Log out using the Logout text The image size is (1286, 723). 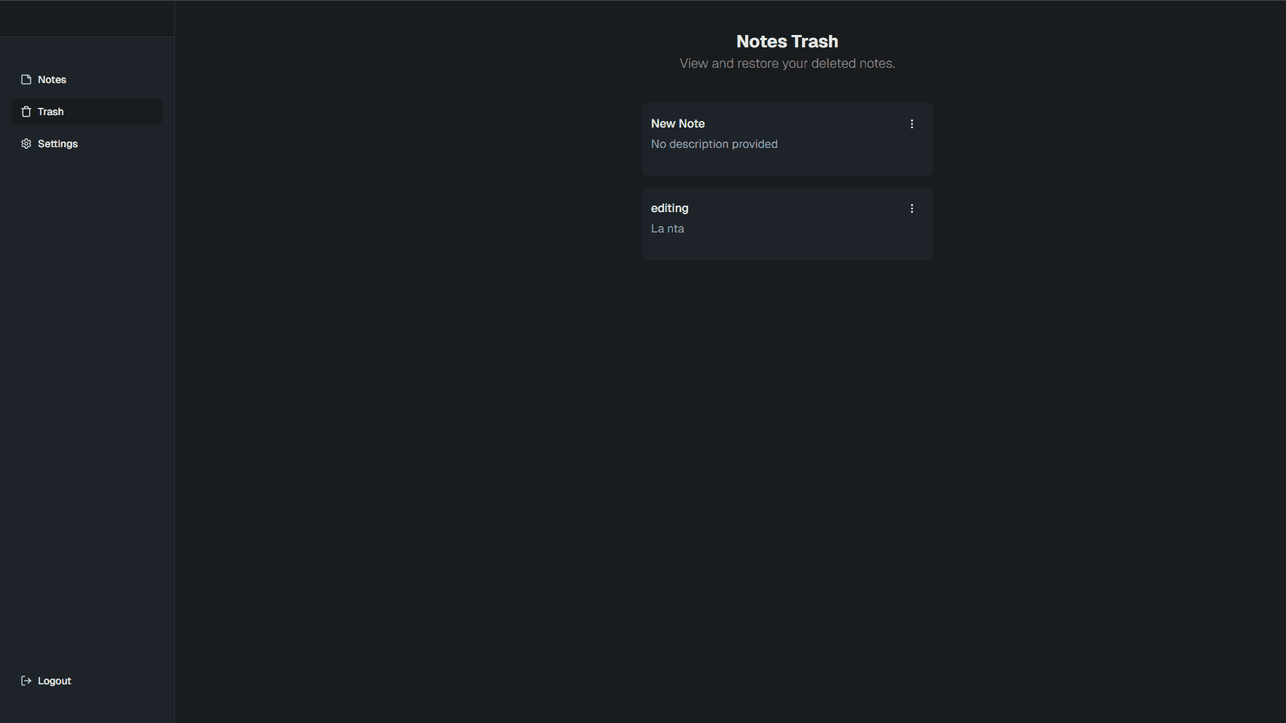(55, 681)
